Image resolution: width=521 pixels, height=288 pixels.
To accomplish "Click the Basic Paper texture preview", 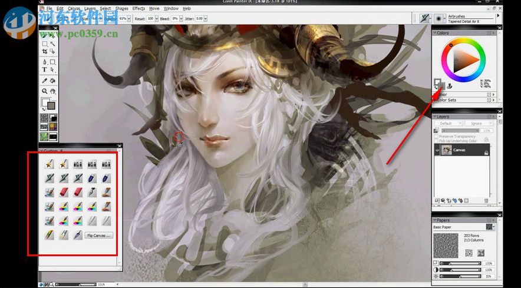I will 446,245.
